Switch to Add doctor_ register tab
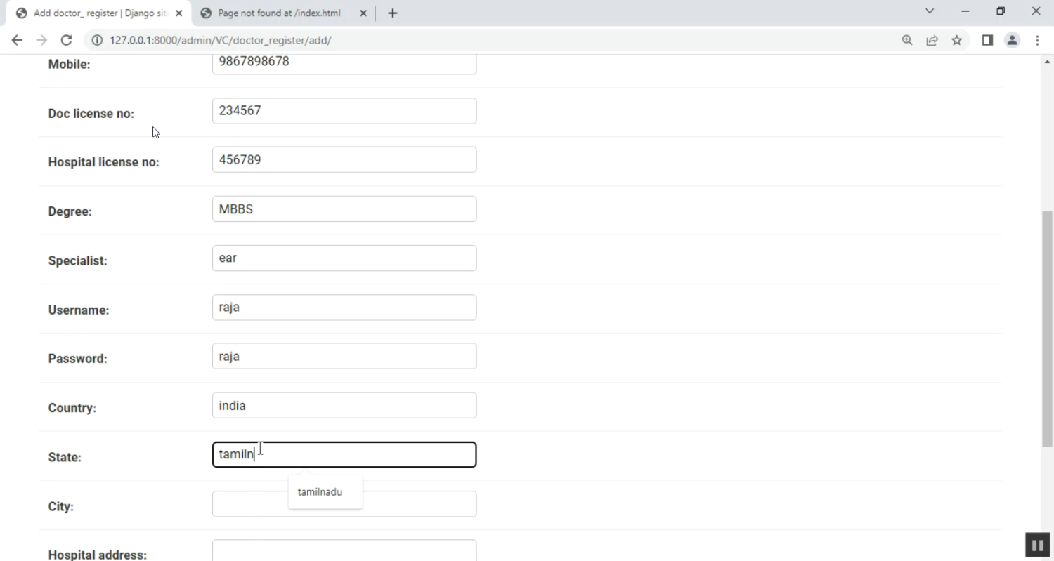 point(98,13)
